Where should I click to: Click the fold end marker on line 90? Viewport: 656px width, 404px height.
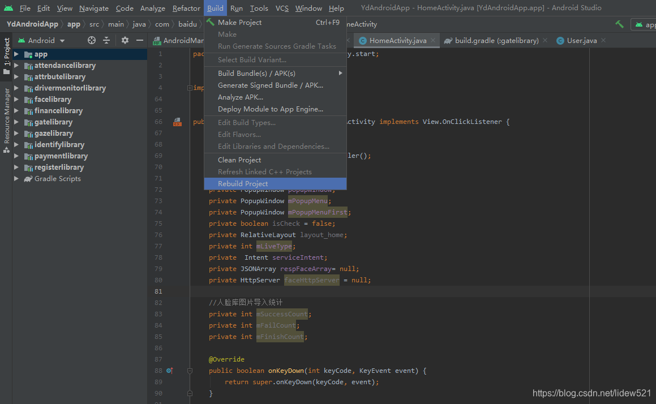click(190, 393)
